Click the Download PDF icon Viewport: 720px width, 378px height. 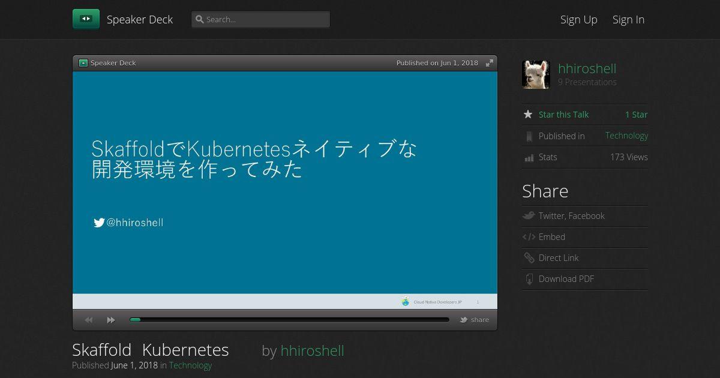tap(529, 279)
